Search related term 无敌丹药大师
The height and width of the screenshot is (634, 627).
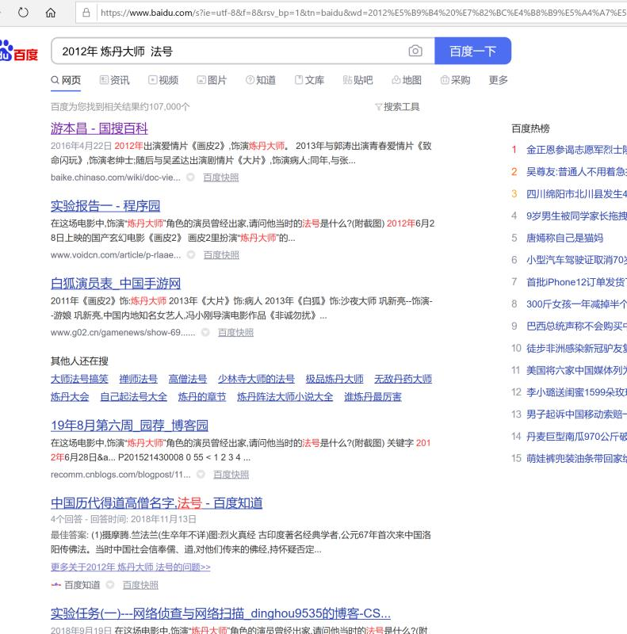(403, 379)
